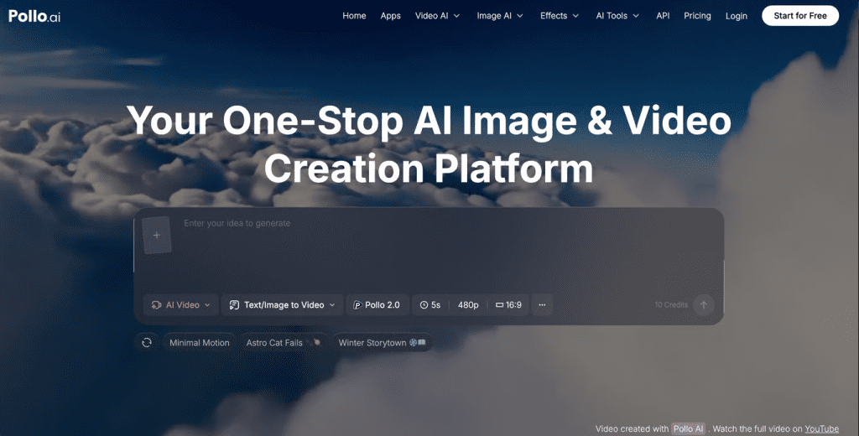Follow the YouTube link in footer
The height and width of the screenshot is (436, 859).
coord(821,429)
